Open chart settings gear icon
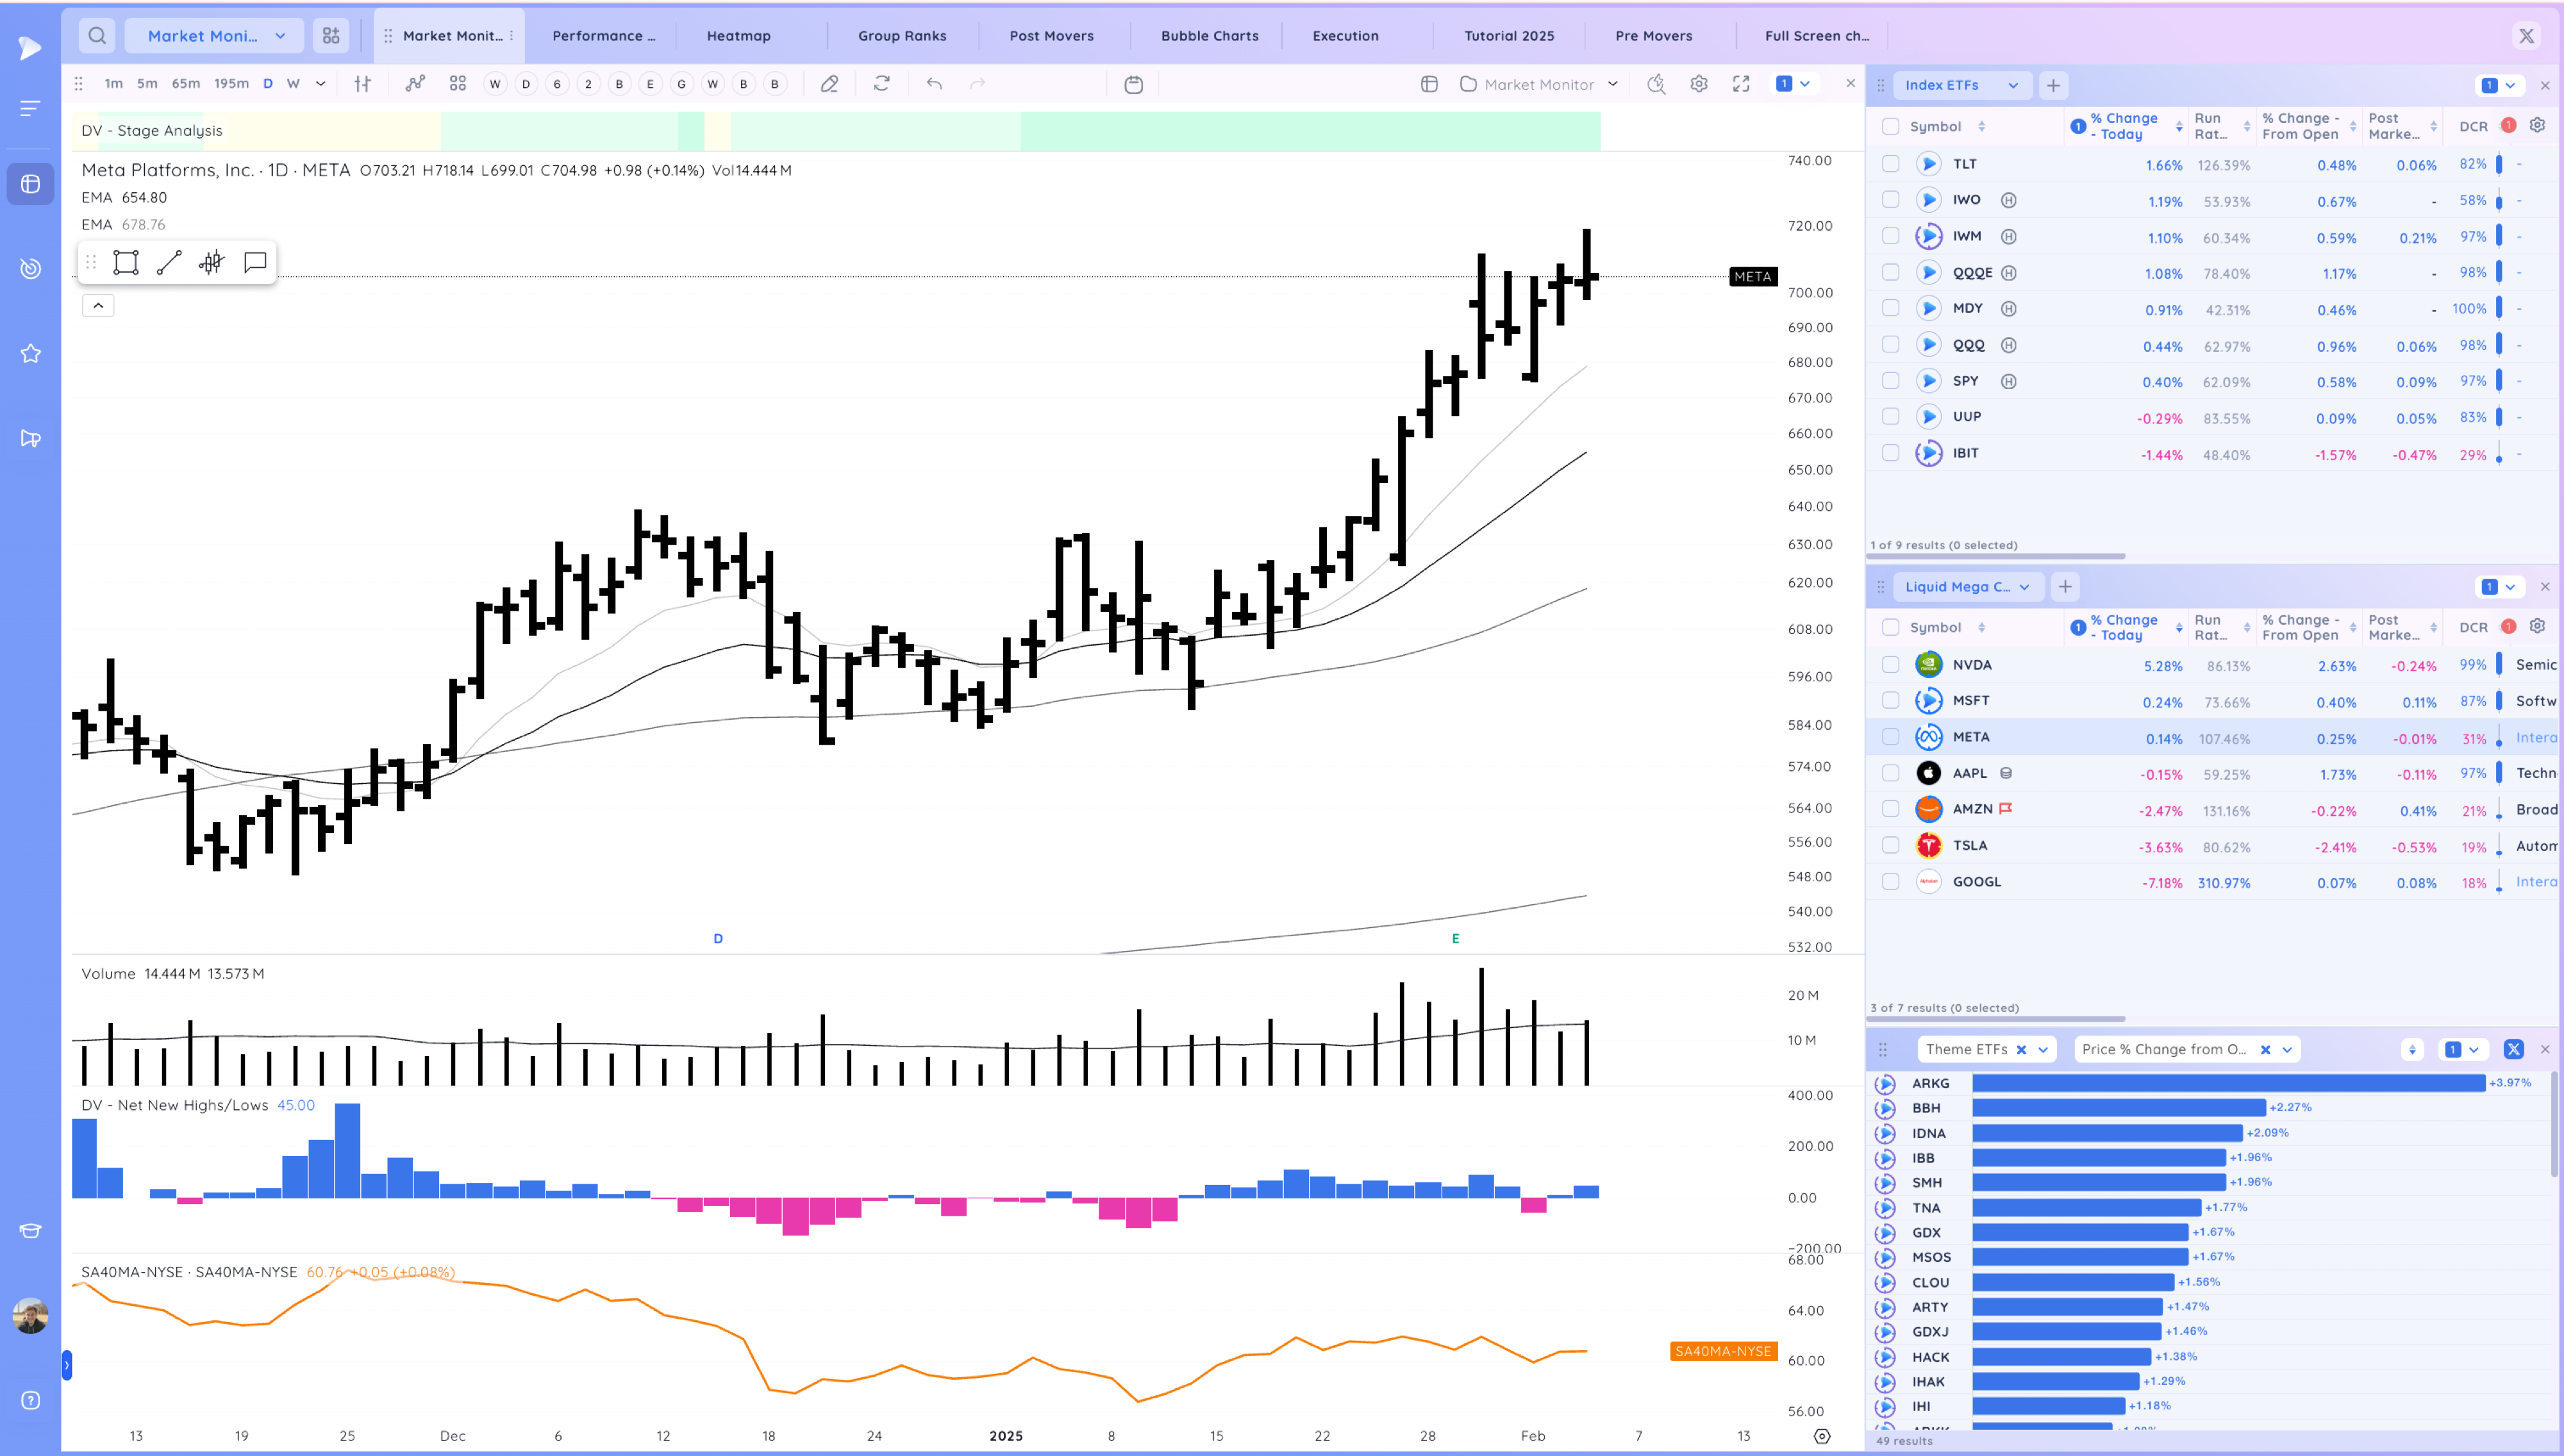2564x1456 pixels. point(1699,84)
